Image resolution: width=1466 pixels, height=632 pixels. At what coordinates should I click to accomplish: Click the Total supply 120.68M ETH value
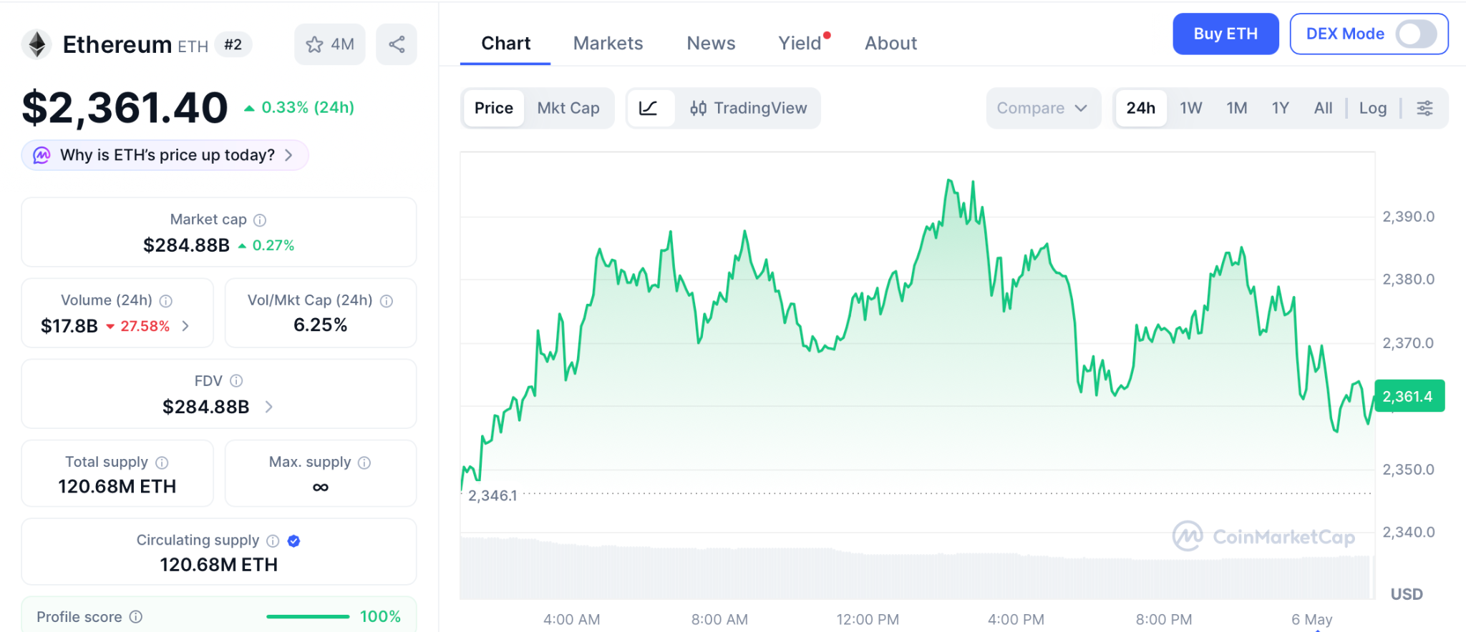point(117,487)
